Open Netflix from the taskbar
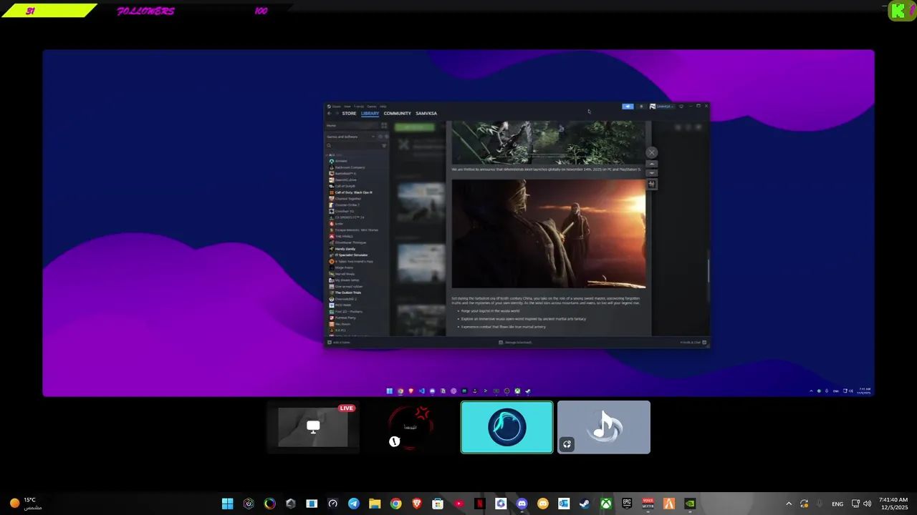 480,504
